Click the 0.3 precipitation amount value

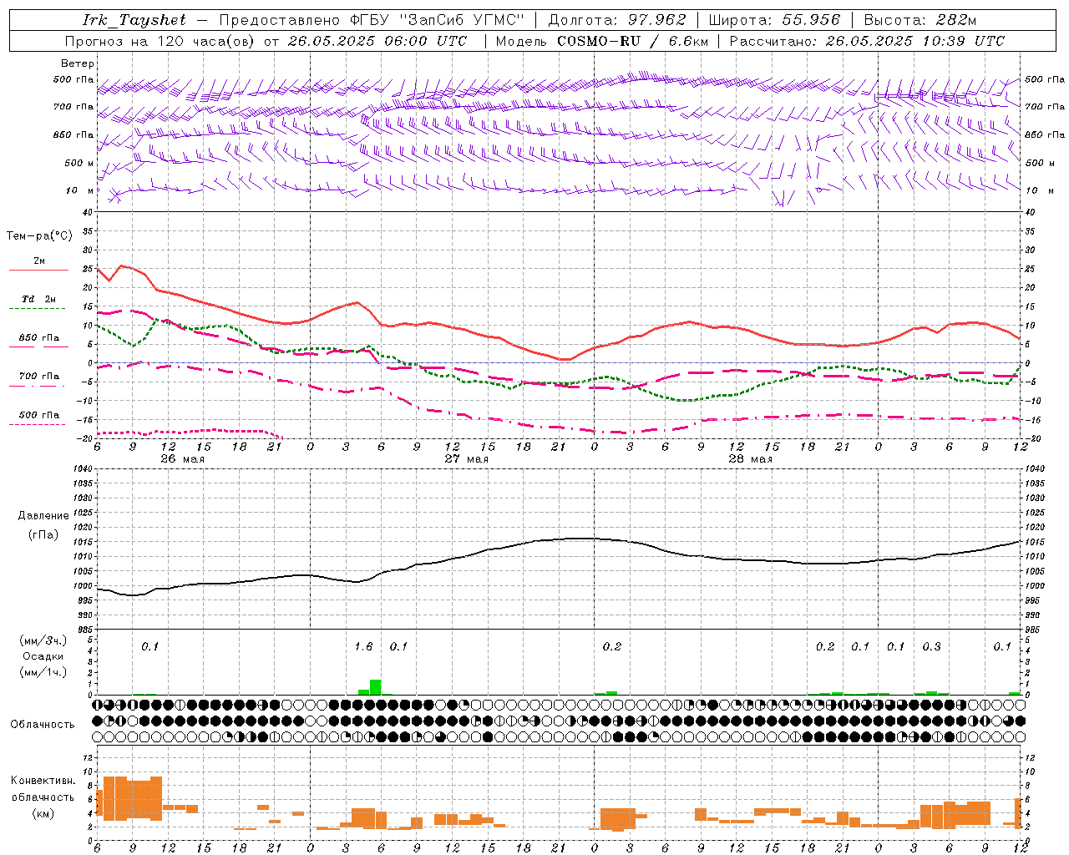click(931, 647)
